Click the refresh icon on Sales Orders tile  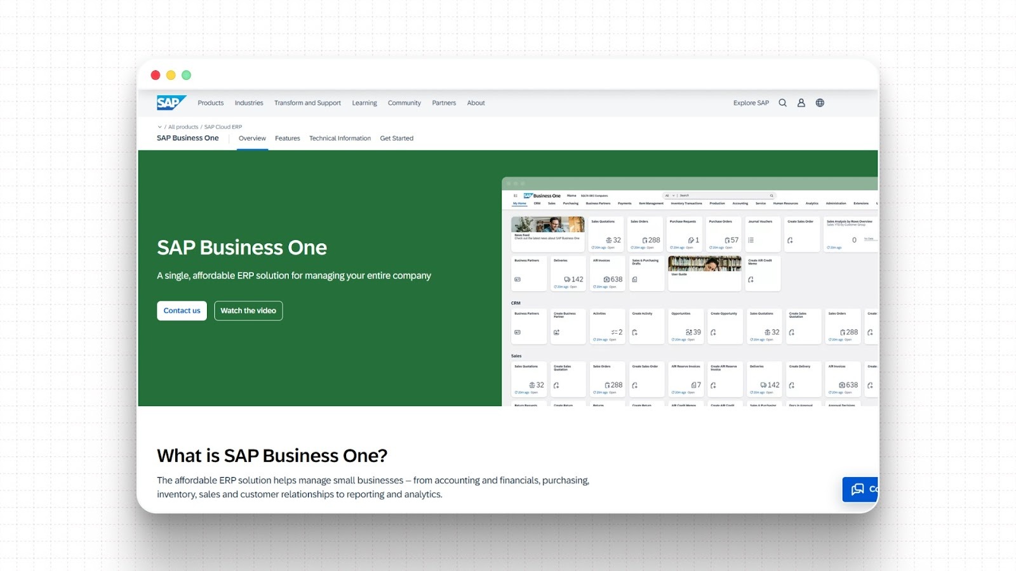tap(631, 247)
